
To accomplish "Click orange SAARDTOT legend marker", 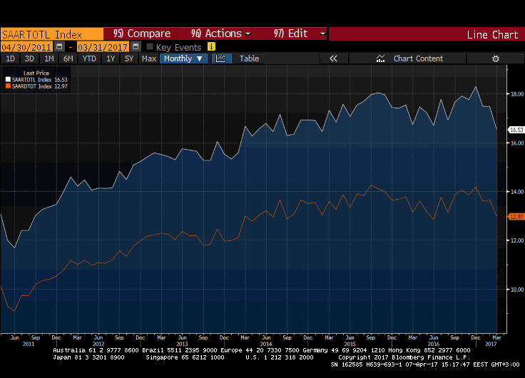I will pos(9,86).
